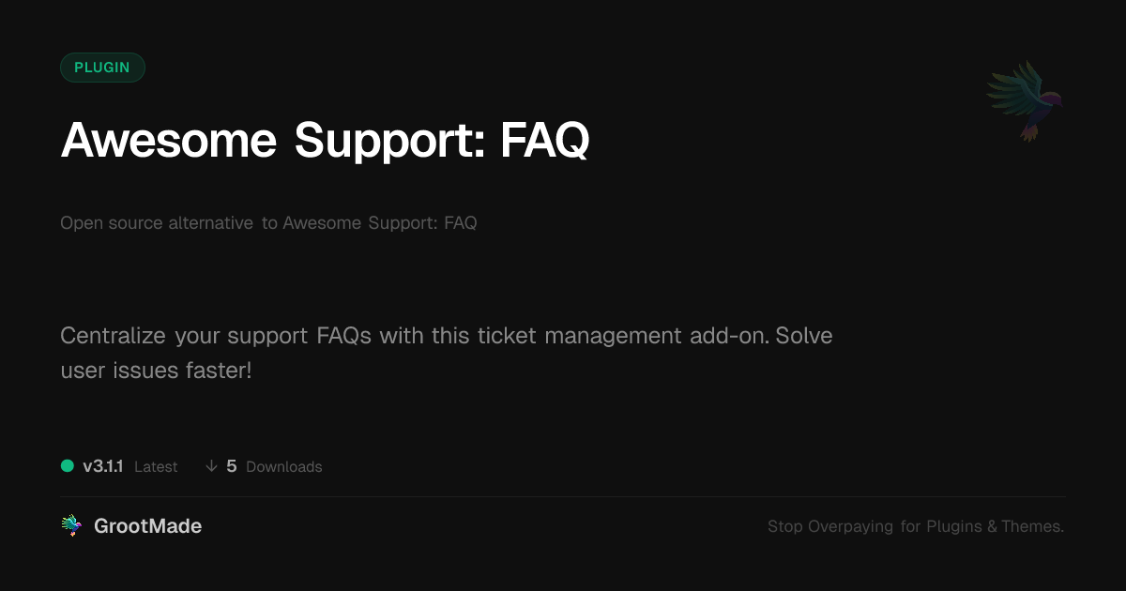Click the word 'Awesome' in the large title
1126x591 pixels.
[x=169, y=141]
